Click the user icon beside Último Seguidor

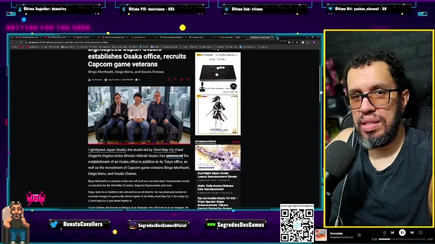[x=20, y=9]
